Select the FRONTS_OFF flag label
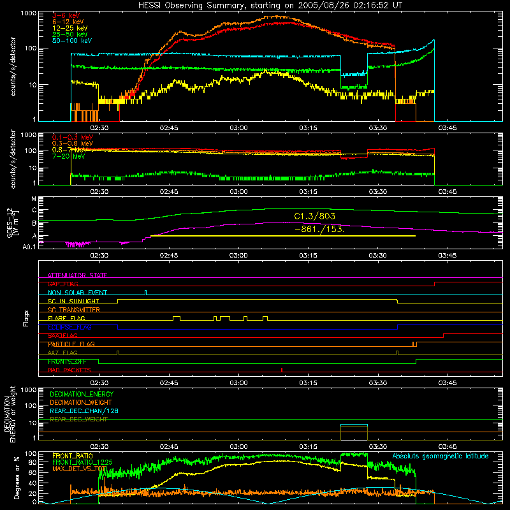This screenshot has height=510, width=510. 67,361
